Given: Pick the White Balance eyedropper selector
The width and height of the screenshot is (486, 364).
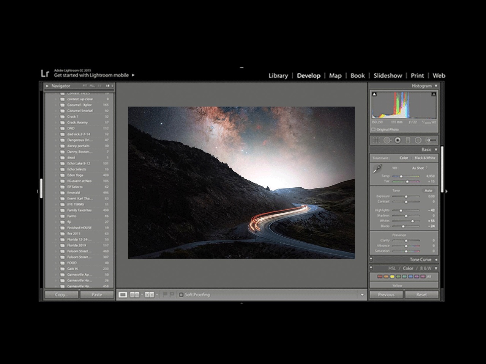Looking at the screenshot, I should point(377,169).
